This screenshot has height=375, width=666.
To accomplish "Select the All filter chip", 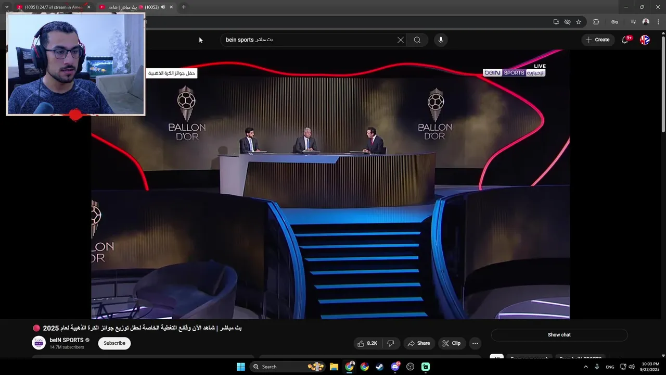I will point(496,358).
